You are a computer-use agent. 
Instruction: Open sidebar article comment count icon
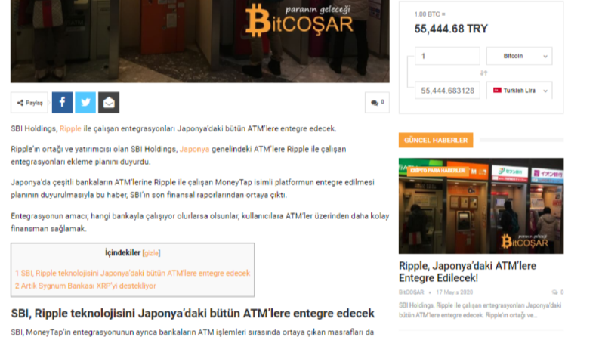(557, 292)
